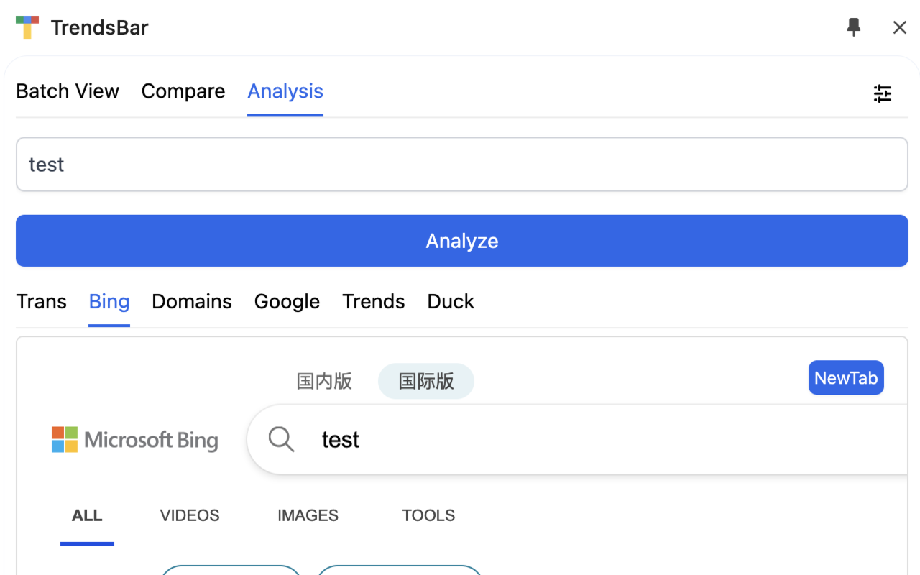Open the Compare tab
Image resolution: width=920 pixels, height=575 pixels.
[x=183, y=91]
